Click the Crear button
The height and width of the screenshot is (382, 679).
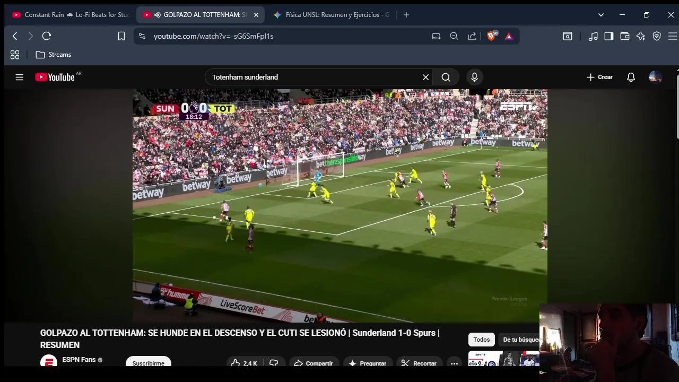599,77
